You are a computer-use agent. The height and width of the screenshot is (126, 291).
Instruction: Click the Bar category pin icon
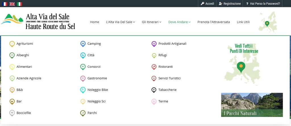12,101
